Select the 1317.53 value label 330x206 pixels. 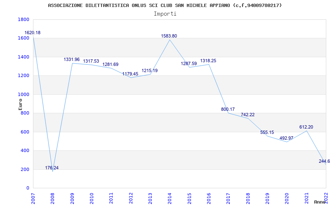[x=91, y=61]
